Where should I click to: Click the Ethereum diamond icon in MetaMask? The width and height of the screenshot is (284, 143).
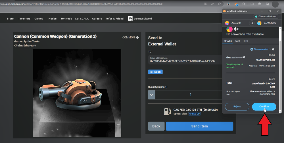[x=235, y=29]
